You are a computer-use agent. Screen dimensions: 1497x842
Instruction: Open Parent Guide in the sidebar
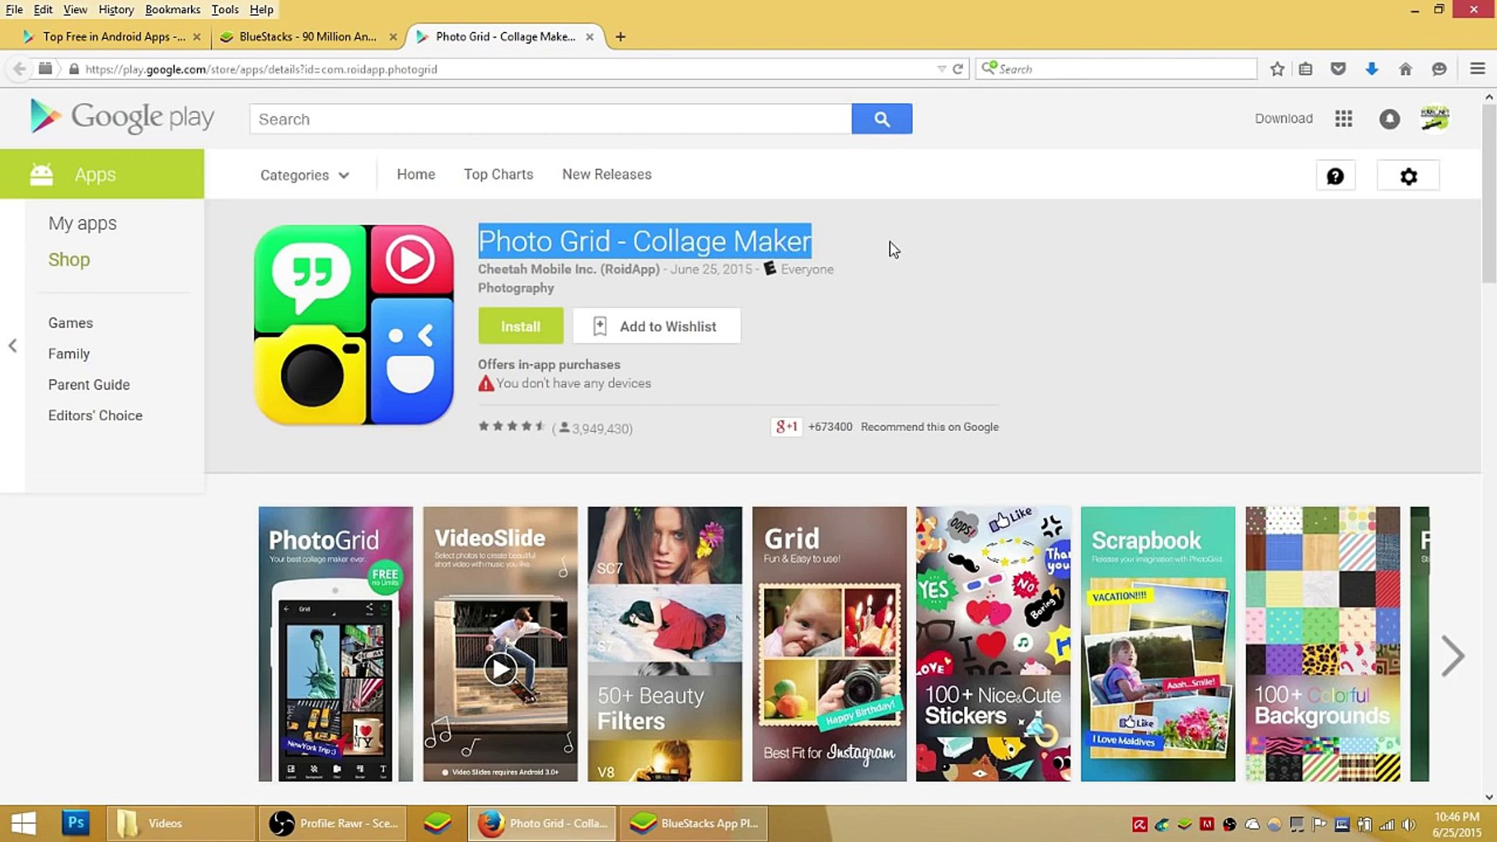tap(89, 384)
